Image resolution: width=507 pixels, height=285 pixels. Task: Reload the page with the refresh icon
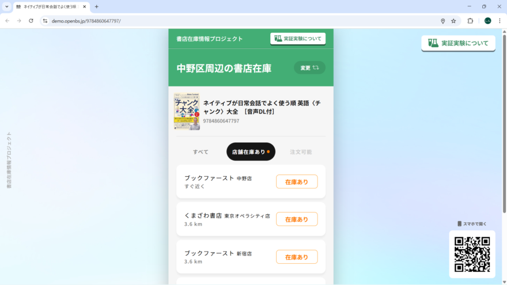[x=31, y=21]
